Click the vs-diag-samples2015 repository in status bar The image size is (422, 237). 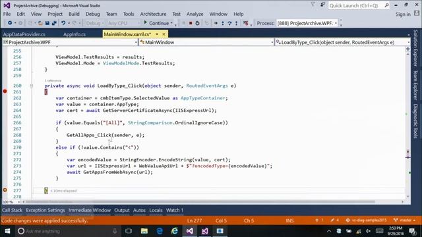[x=366, y=221]
